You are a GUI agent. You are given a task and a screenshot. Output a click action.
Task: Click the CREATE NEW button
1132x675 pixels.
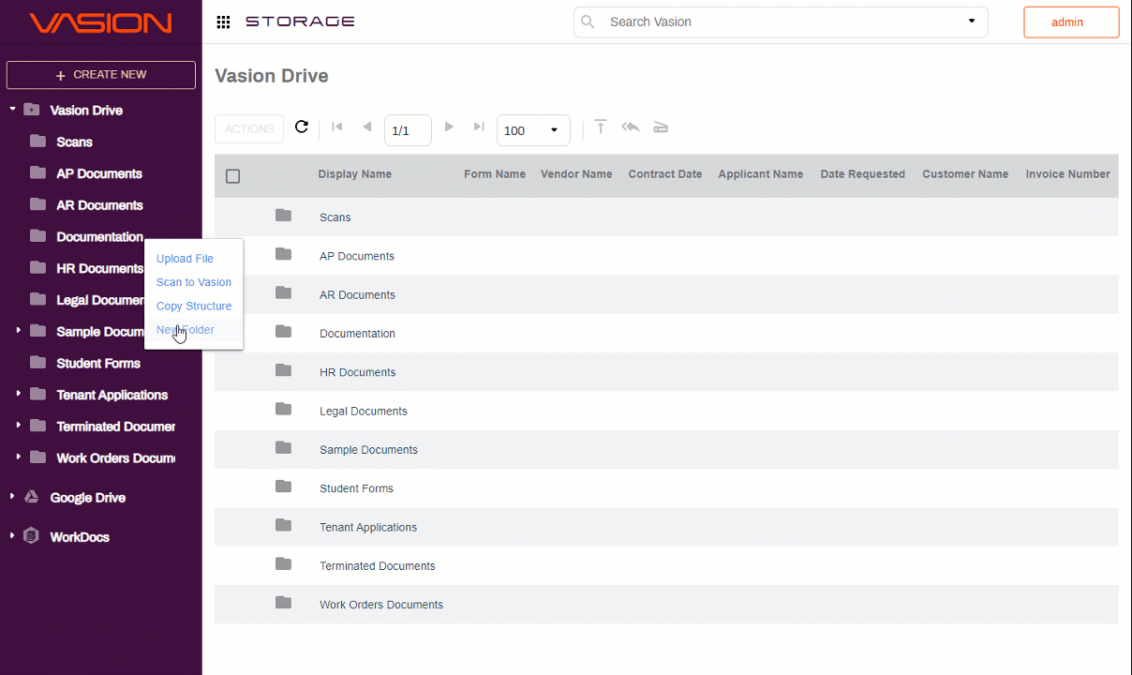[x=101, y=75]
